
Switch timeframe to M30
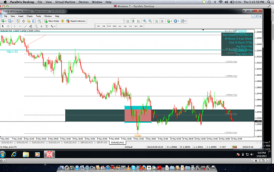pyautogui.click(x=114, y=26)
